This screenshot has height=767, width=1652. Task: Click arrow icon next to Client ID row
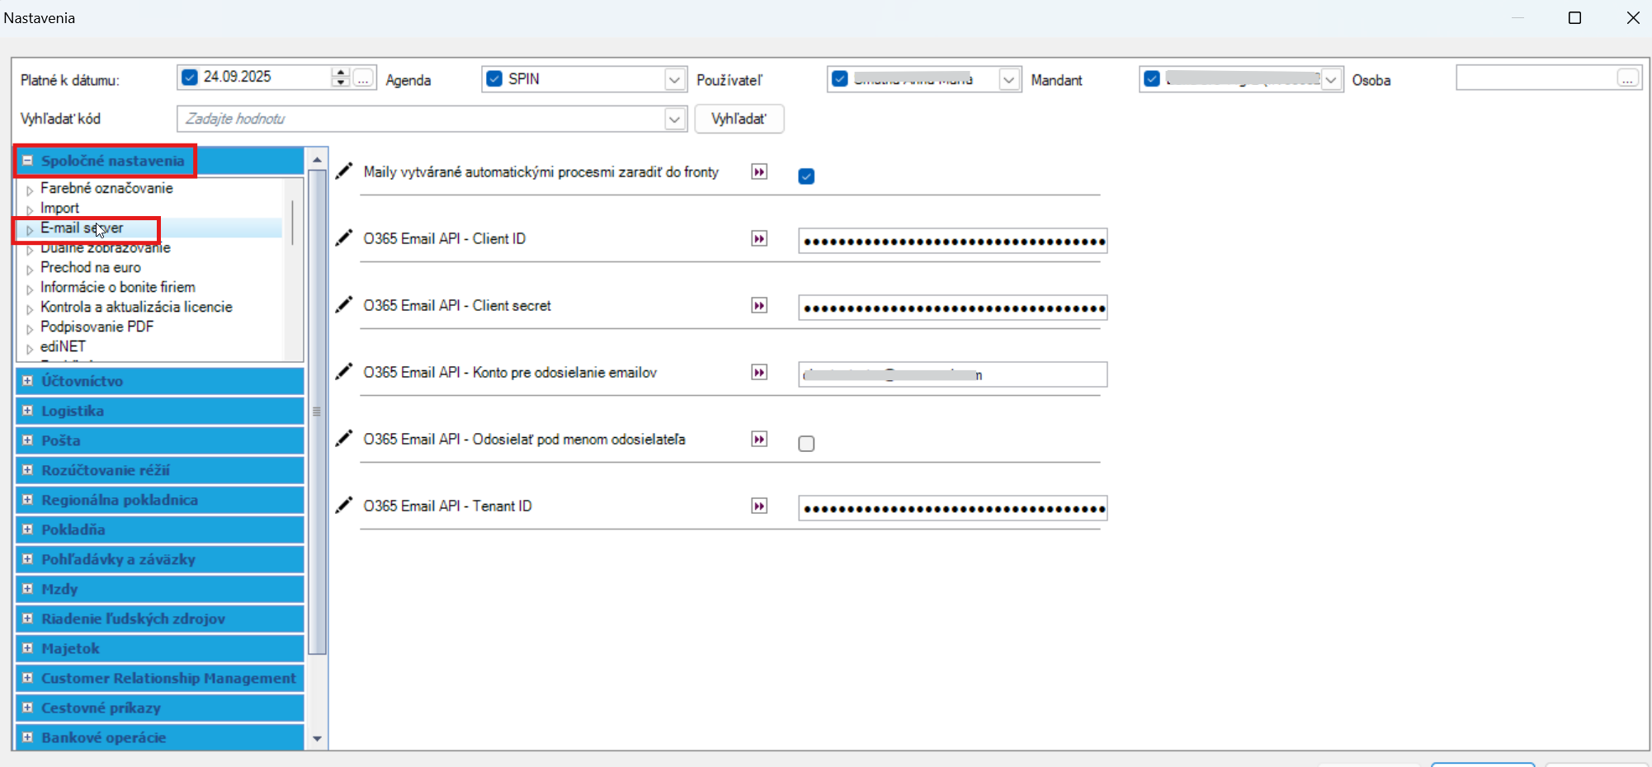pos(759,239)
